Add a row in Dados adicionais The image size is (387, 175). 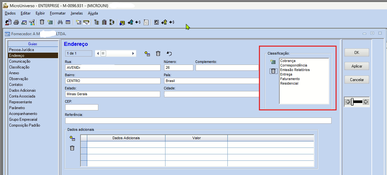[72, 139]
